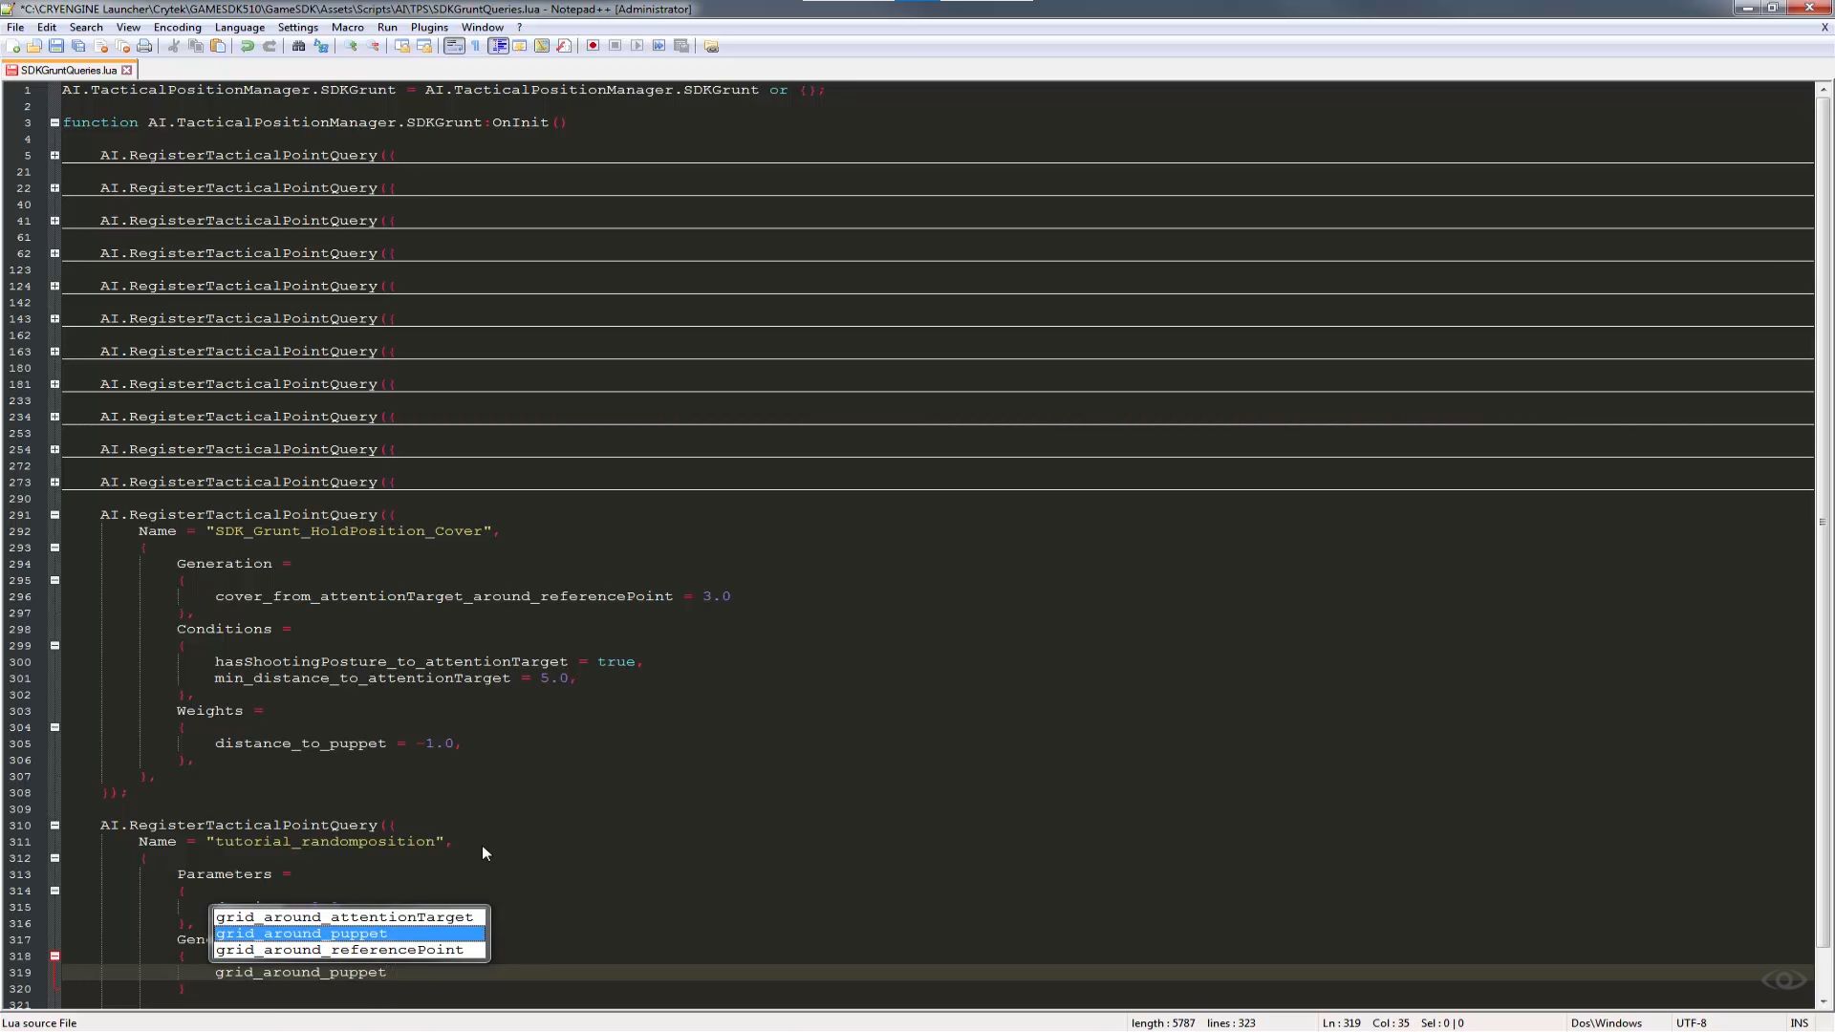This screenshot has height=1032, width=1835.
Task: Start macro recording with red record icon
Action: [593, 46]
